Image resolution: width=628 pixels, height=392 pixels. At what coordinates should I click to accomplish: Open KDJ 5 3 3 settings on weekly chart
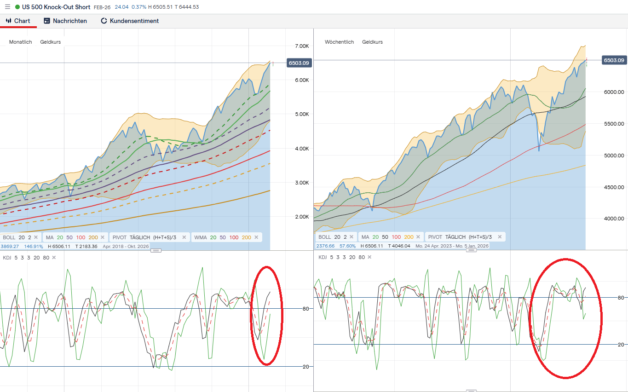(341, 257)
